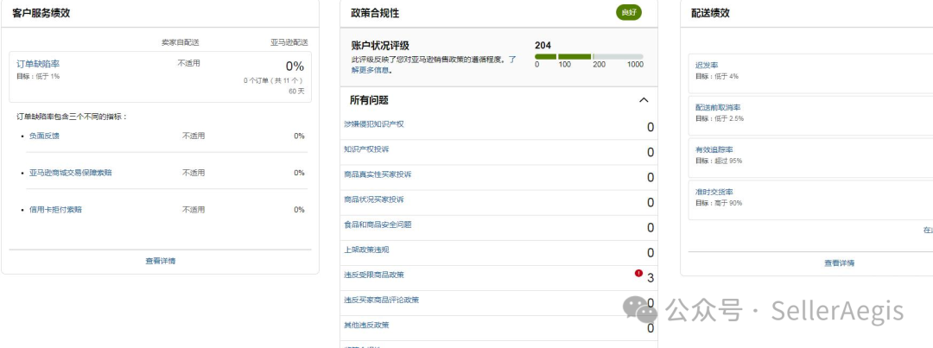Open 知识产权投诉 issue link

pyautogui.click(x=366, y=149)
